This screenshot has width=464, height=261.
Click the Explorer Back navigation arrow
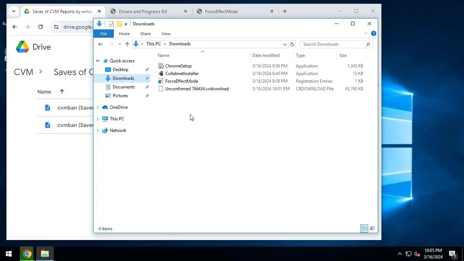100,44
